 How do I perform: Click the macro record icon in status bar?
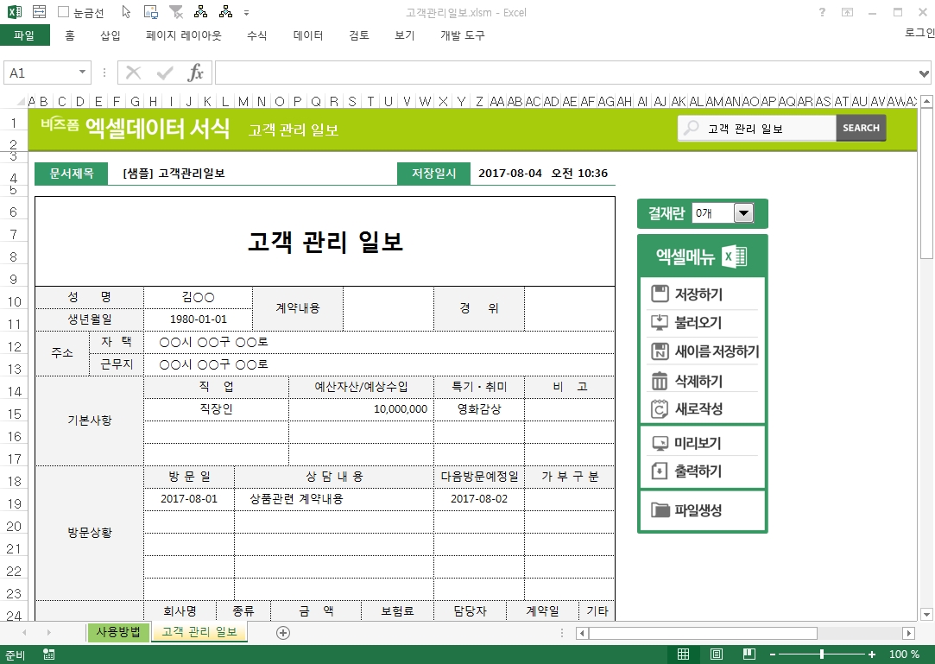click(x=49, y=655)
